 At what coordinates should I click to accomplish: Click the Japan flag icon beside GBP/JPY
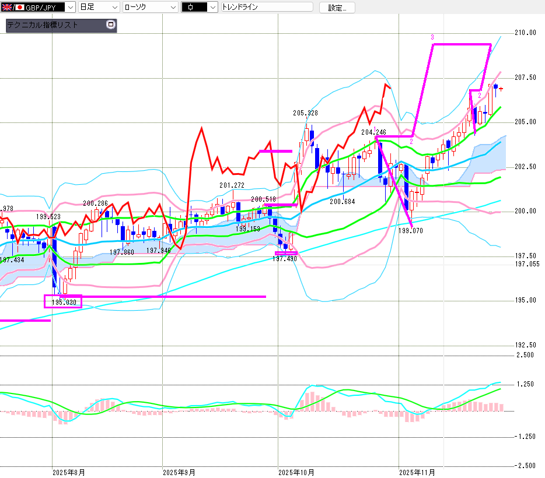19,8
